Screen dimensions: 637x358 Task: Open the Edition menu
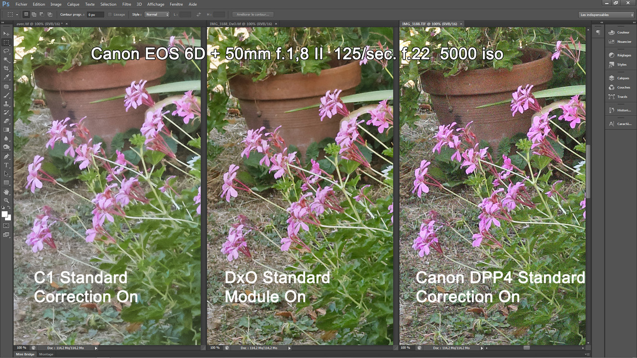coord(39,4)
